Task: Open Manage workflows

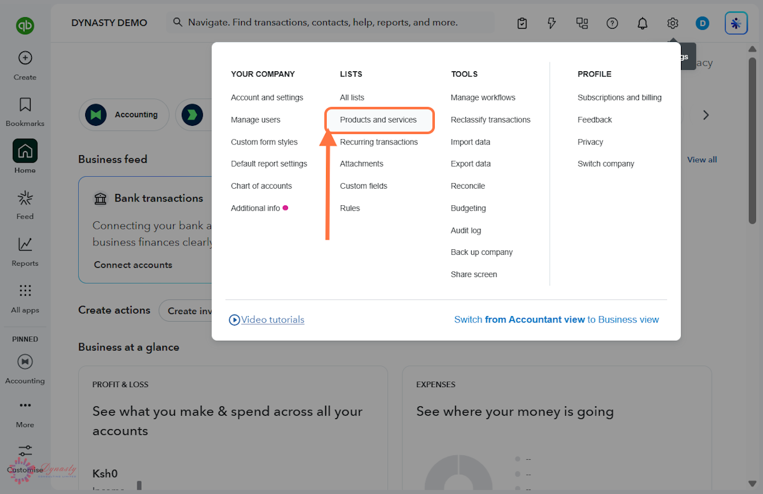Action: 483,97
